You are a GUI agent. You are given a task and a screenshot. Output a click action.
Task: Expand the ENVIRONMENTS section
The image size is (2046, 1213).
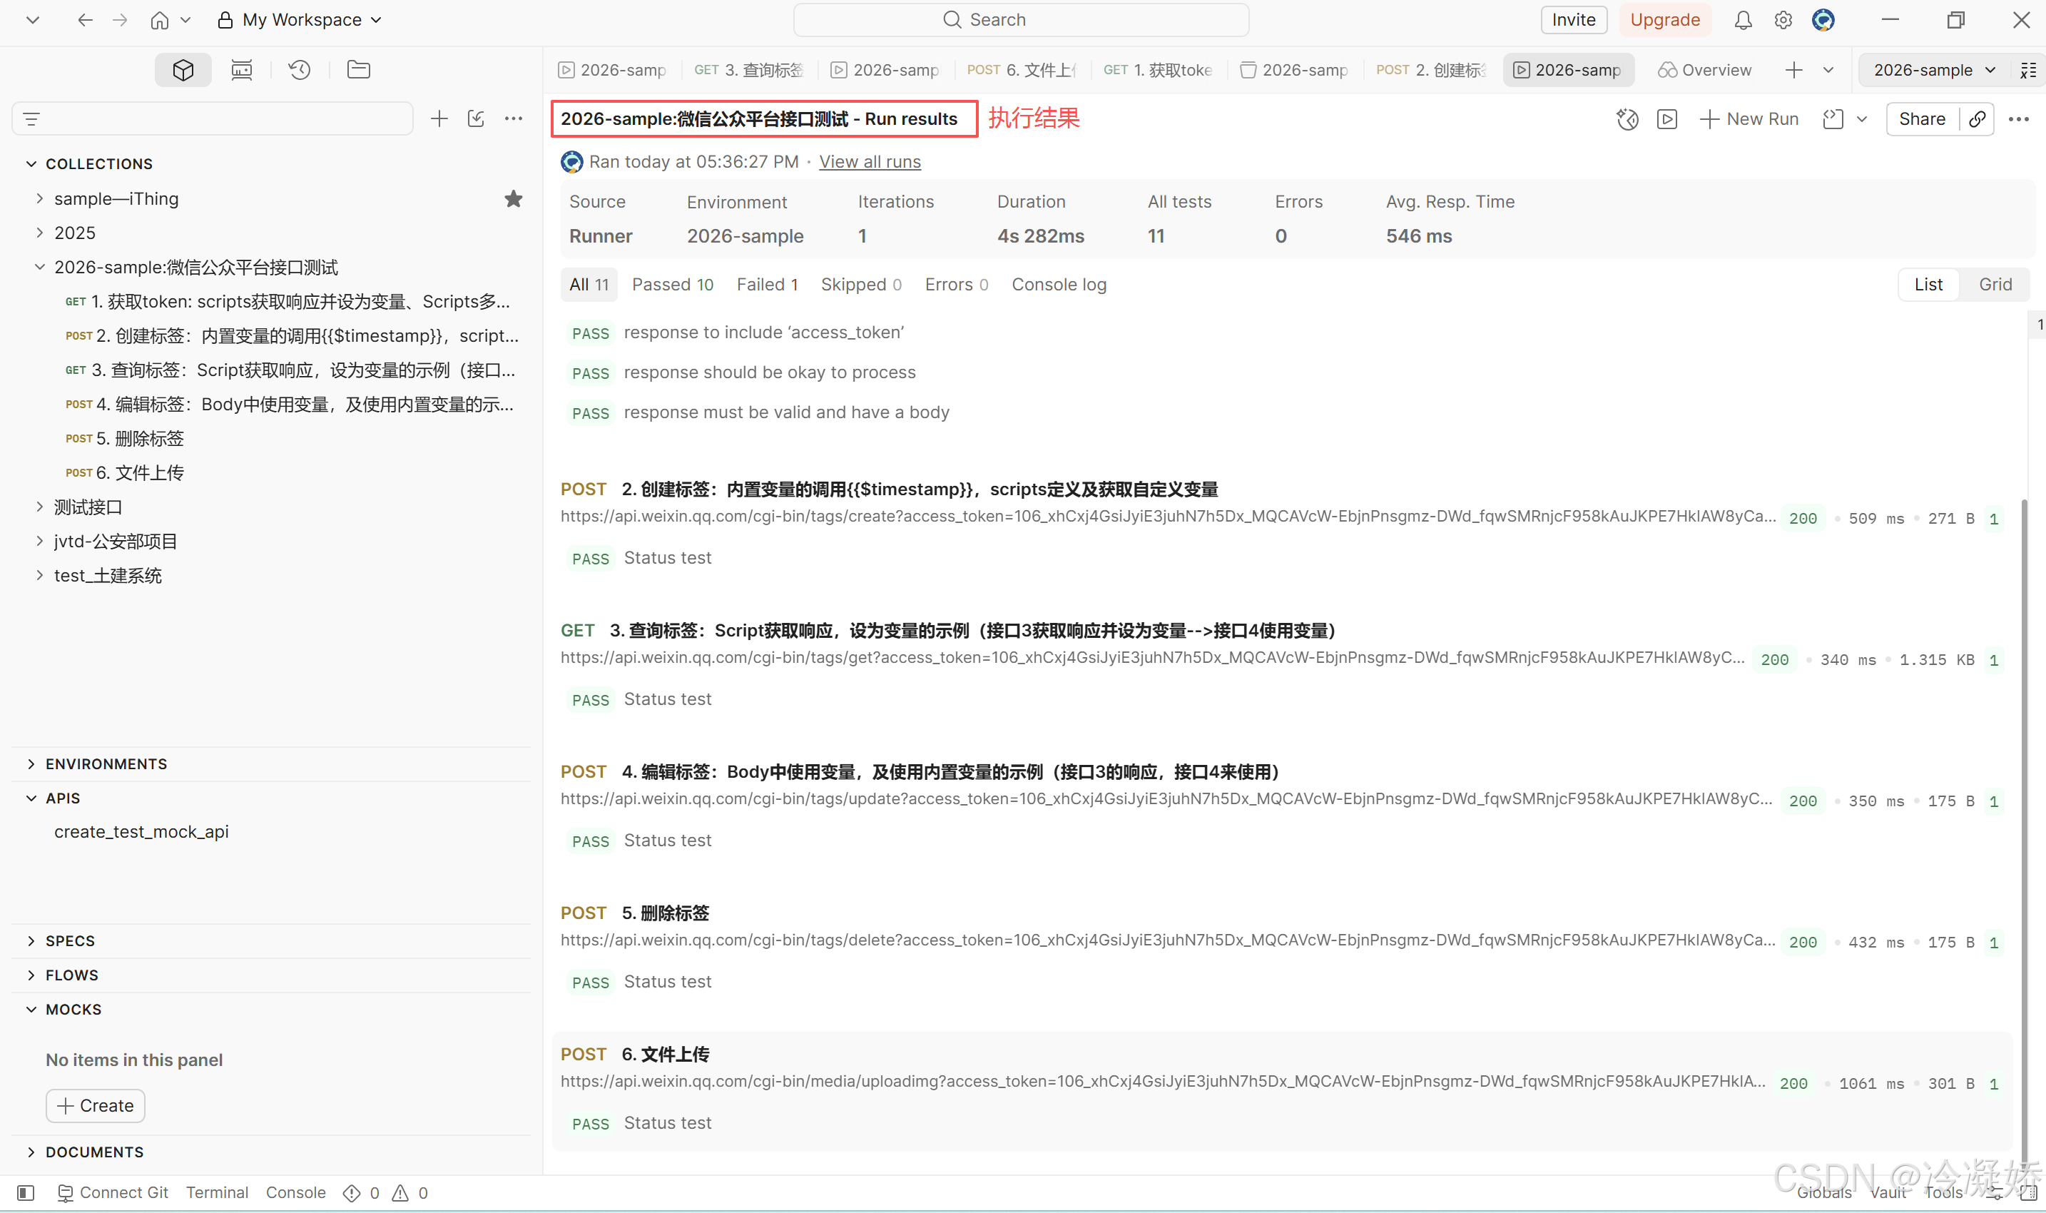(31, 764)
